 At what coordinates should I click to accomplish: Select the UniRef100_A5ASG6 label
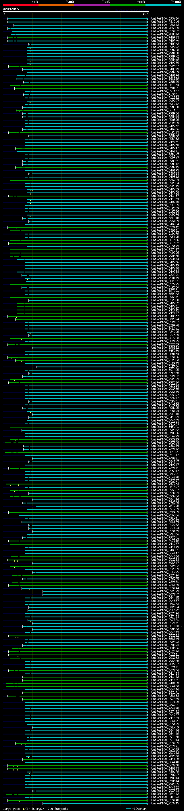tap(165, 120)
